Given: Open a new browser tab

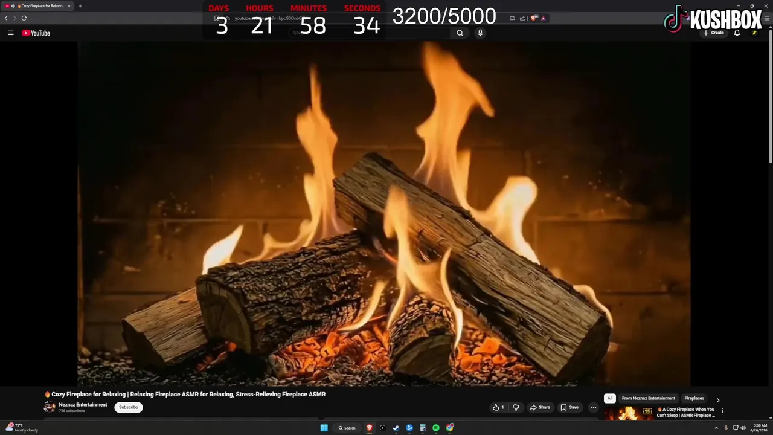Looking at the screenshot, I should pyautogui.click(x=80, y=6).
